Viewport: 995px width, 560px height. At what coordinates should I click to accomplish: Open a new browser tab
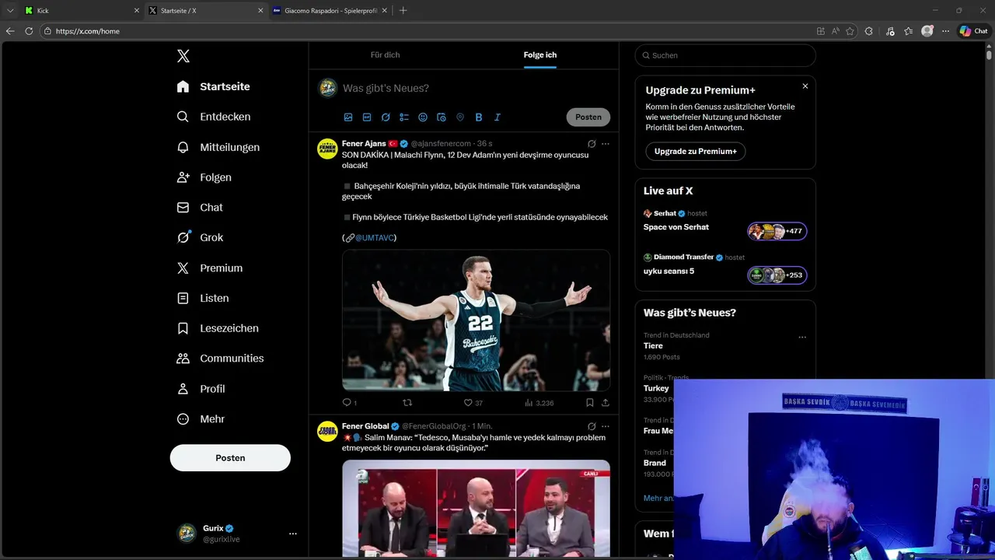403,11
